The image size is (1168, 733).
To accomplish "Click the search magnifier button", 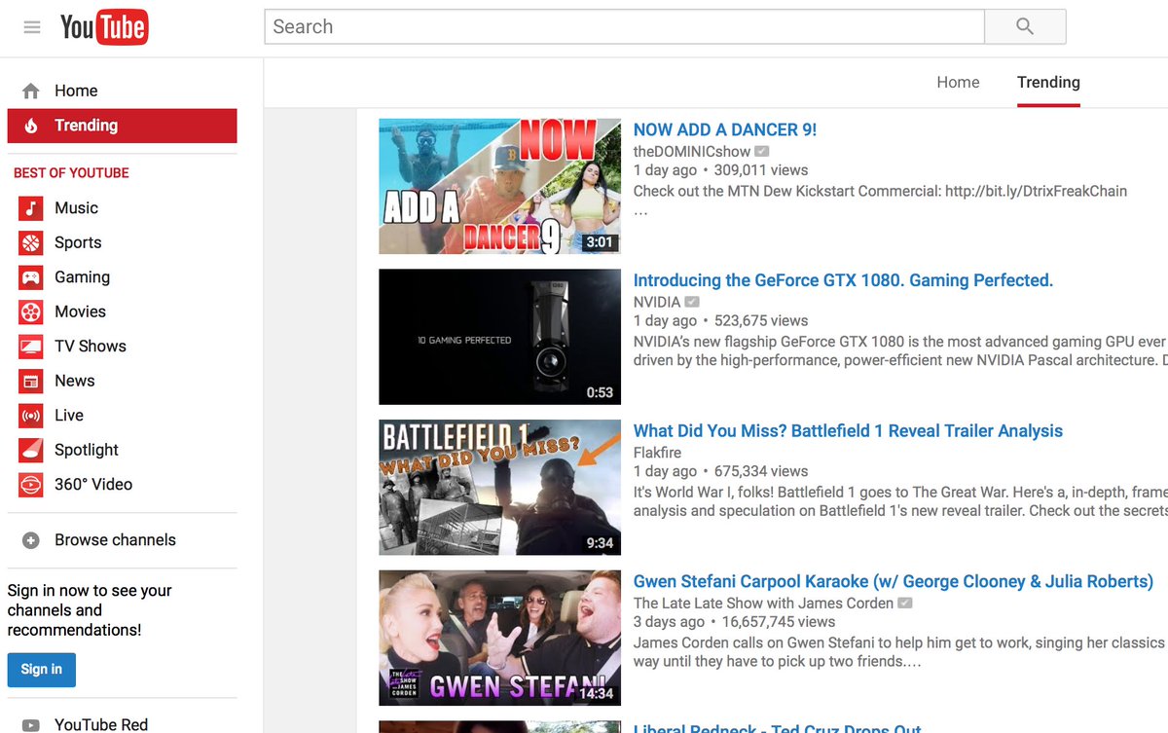I will click(x=1025, y=26).
